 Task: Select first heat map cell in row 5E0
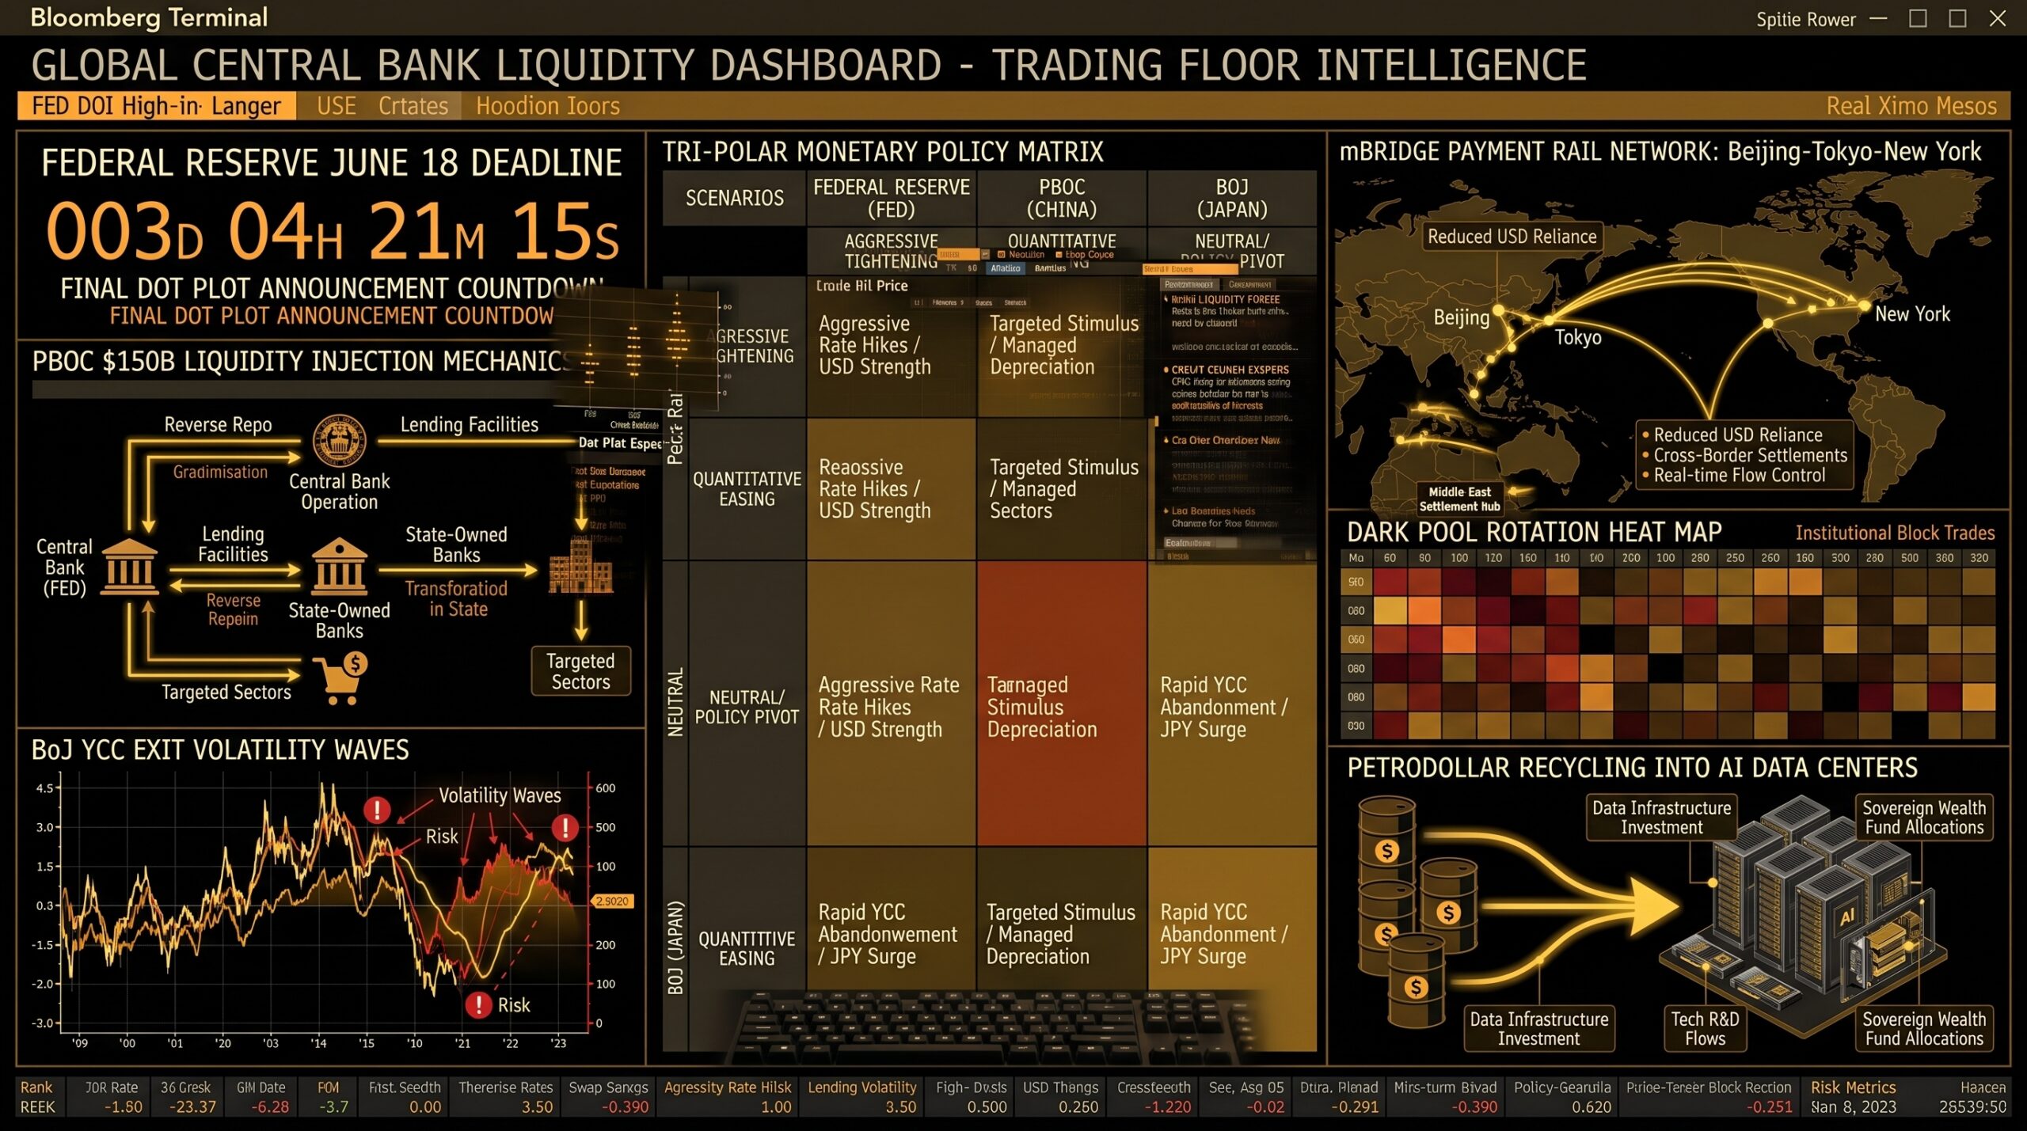1390,582
